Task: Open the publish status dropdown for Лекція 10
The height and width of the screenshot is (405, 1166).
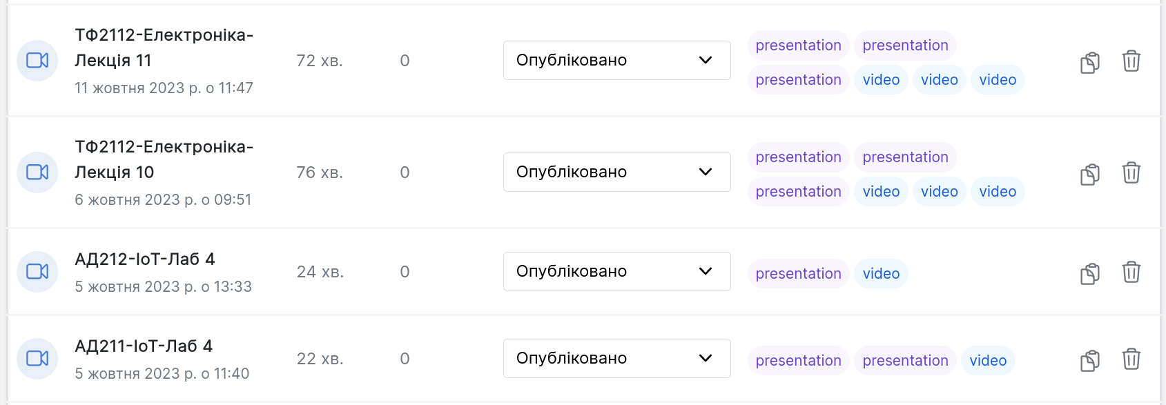Action: click(616, 172)
